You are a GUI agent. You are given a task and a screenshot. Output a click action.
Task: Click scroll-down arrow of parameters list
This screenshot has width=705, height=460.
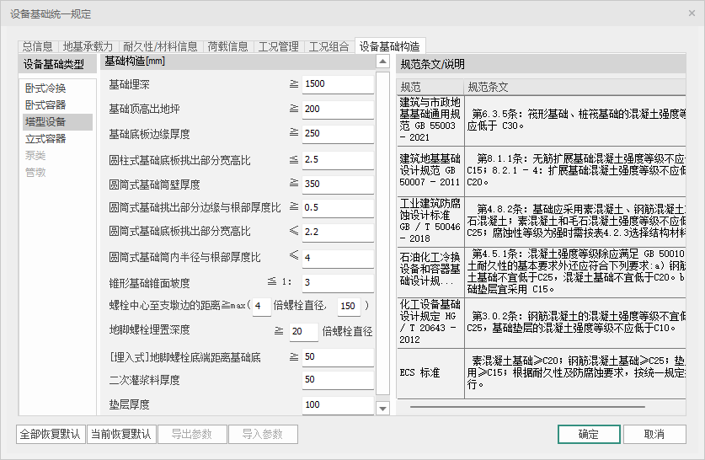coord(383,409)
